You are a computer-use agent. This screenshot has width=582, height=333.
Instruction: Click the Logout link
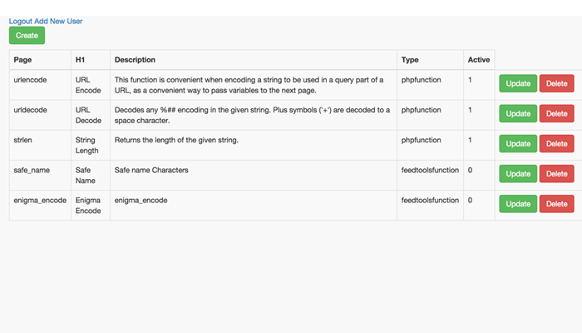coord(21,21)
